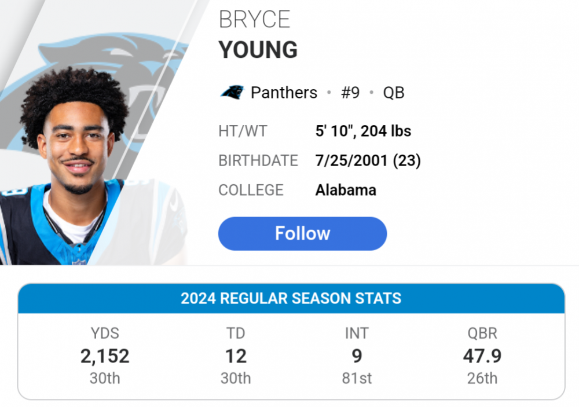Click the #9 jersey number
Image resolution: width=579 pixels, height=407 pixels.
(350, 93)
